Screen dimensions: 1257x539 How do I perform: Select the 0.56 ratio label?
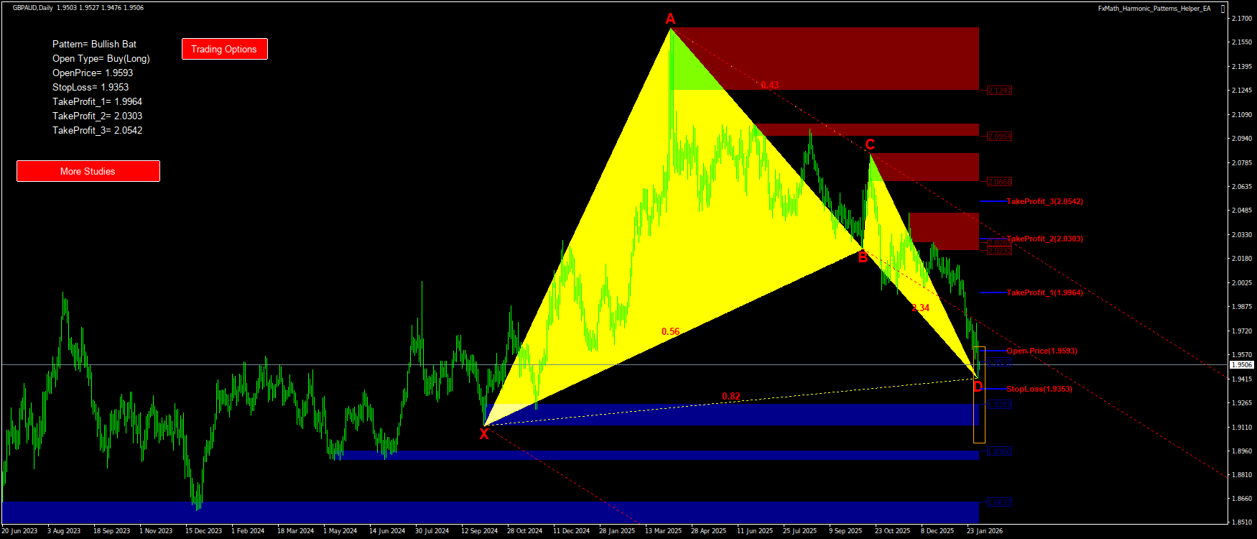point(670,331)
